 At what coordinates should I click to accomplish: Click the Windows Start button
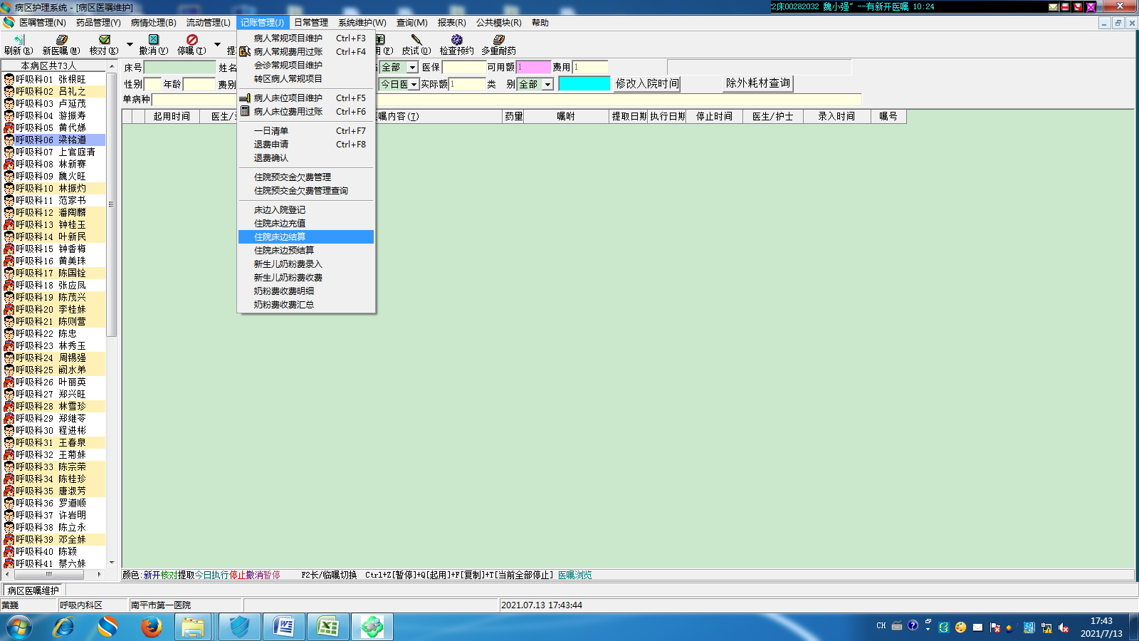pyautogui.click(x=19, y=627)
